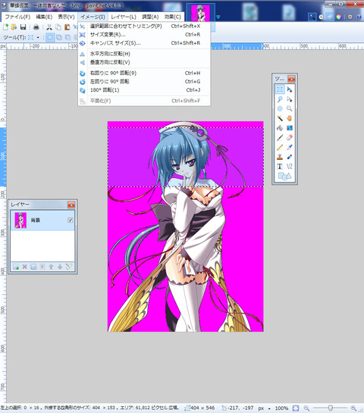Image resolution: width=364 pixels, height=413 pixels.
Task: Select the Clone Stamp tool
Action: [280, 157]
